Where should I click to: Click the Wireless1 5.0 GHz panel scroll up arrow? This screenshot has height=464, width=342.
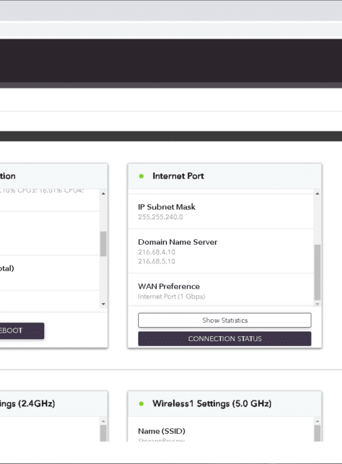tap(317, 421)
